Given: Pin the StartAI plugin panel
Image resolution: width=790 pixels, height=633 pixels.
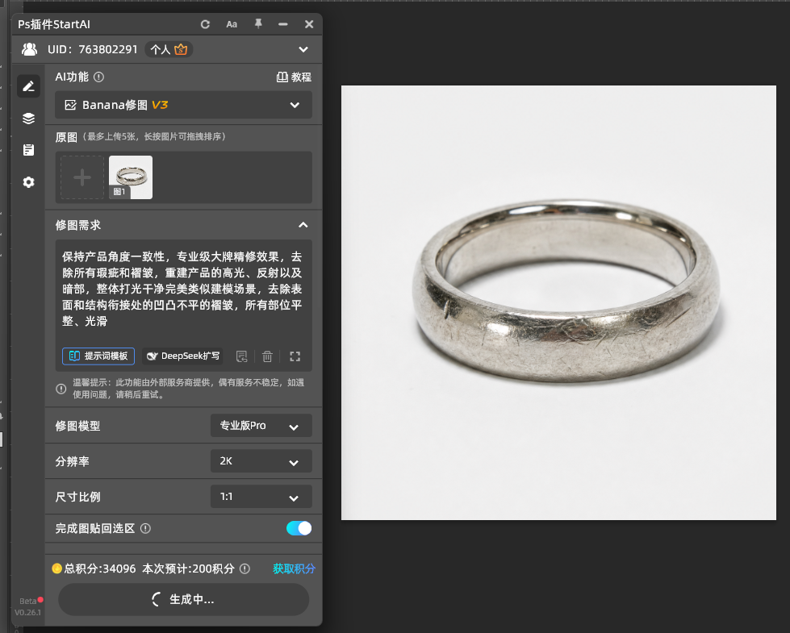Looking at the screenshot, I should click(x=258, y=23).
